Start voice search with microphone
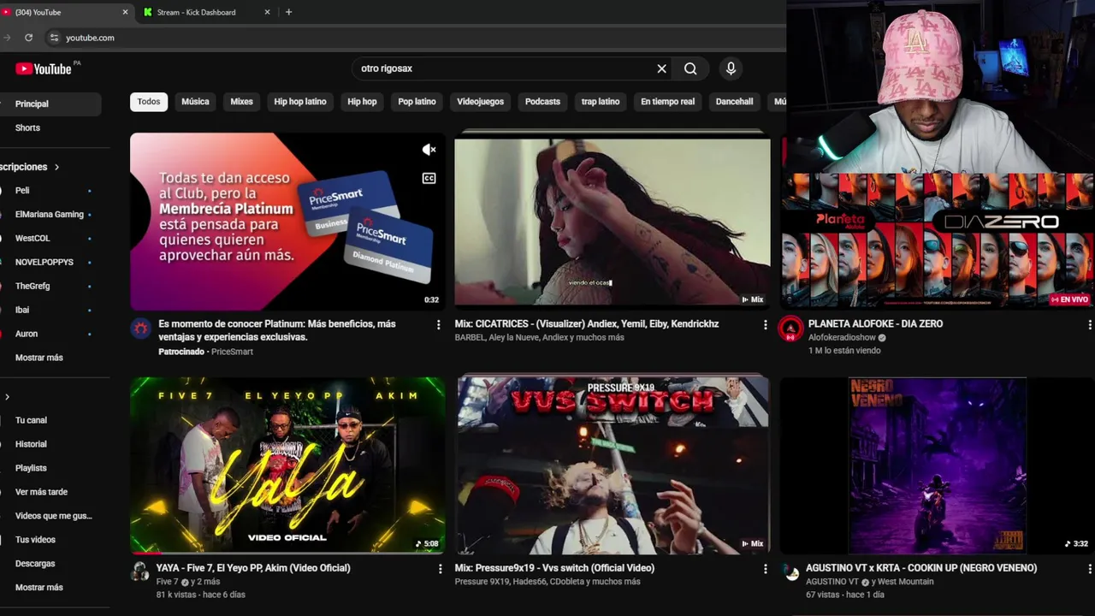This screenshot has height=616, width=1095. [731, 68]
